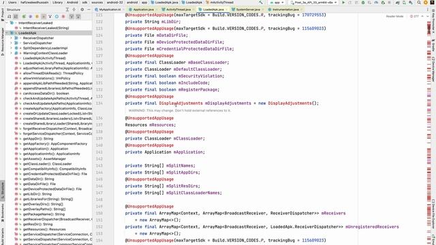This screenshot has width=436, height=245.
Task: Click the user account avatar icon
Action: coord(432,3)
